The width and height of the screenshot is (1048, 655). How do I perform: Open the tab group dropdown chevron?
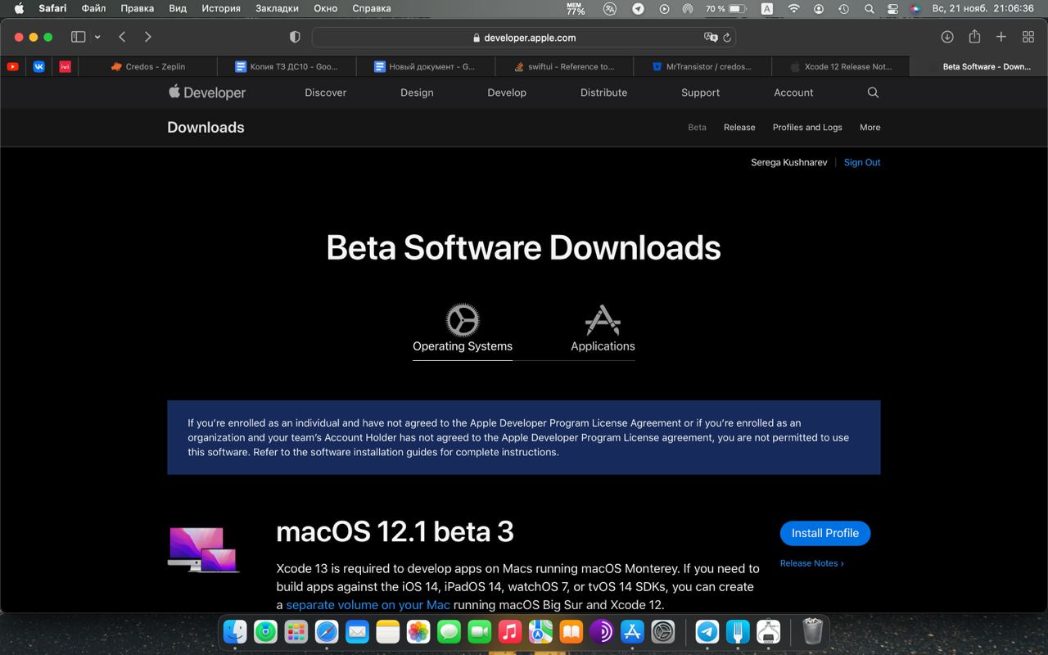(97, 37)
